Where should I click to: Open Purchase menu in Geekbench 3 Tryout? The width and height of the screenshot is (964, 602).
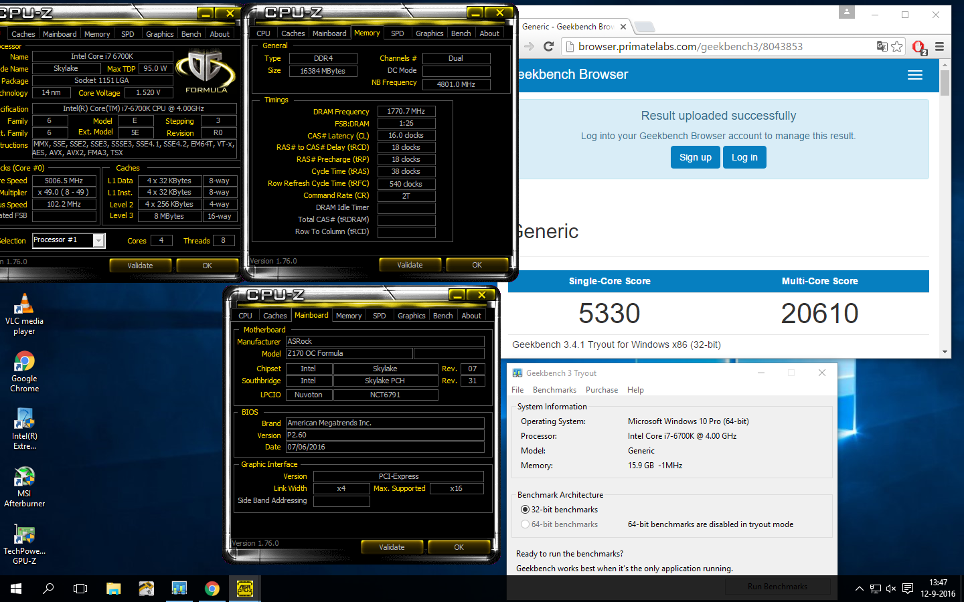(602, 389)
